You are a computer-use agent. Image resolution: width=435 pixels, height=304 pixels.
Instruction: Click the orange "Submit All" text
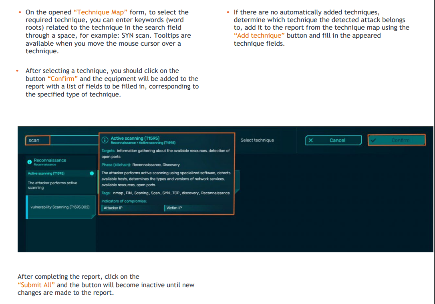pyautogui.click(x=36, y=285)
